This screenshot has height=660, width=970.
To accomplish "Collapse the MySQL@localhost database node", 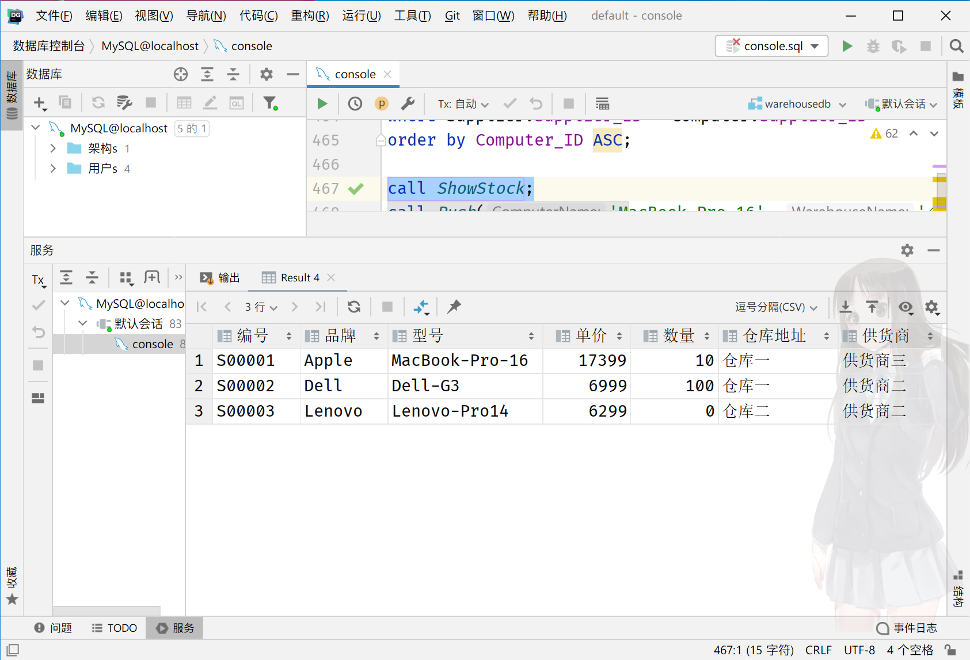I will (x=36, y=128).
